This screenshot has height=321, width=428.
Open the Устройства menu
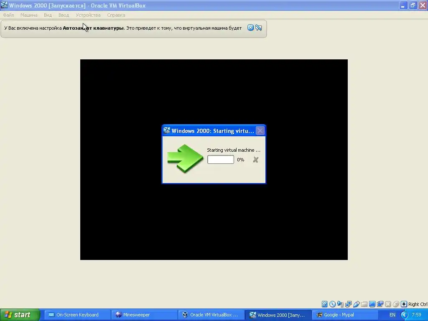click(88, 15)
